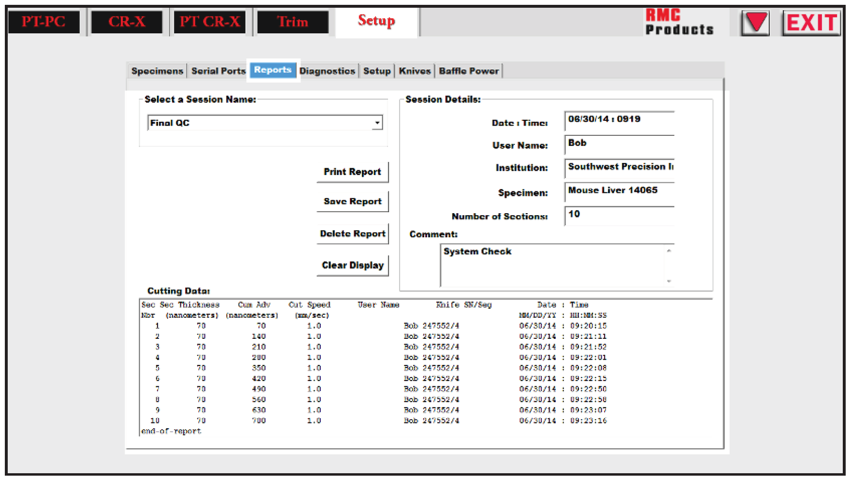Viewport: 851px width, 480px height.
Task: Click the Clear Display button
Action: tap(352, 265)
